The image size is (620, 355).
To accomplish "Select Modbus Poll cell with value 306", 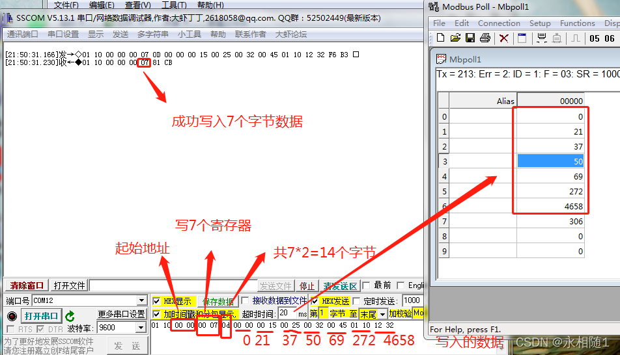I will pyautogui.click(x=550, y=221).
